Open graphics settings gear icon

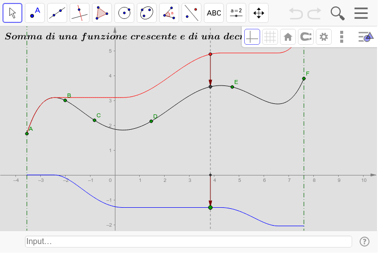click(x=324, y=37)
